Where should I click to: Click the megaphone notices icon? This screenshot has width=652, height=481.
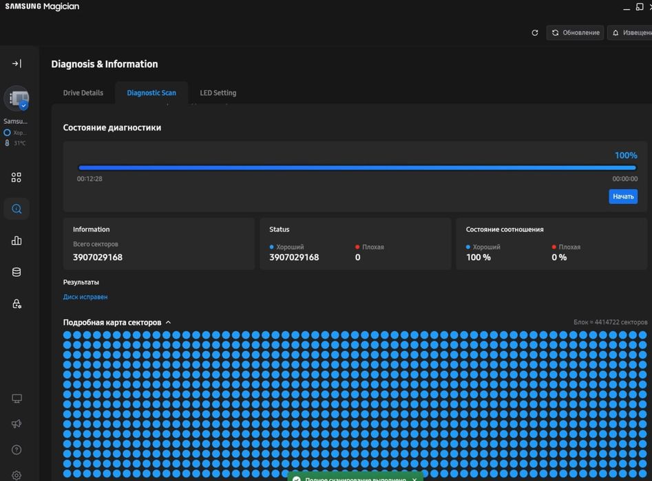[x=17, y=424]
